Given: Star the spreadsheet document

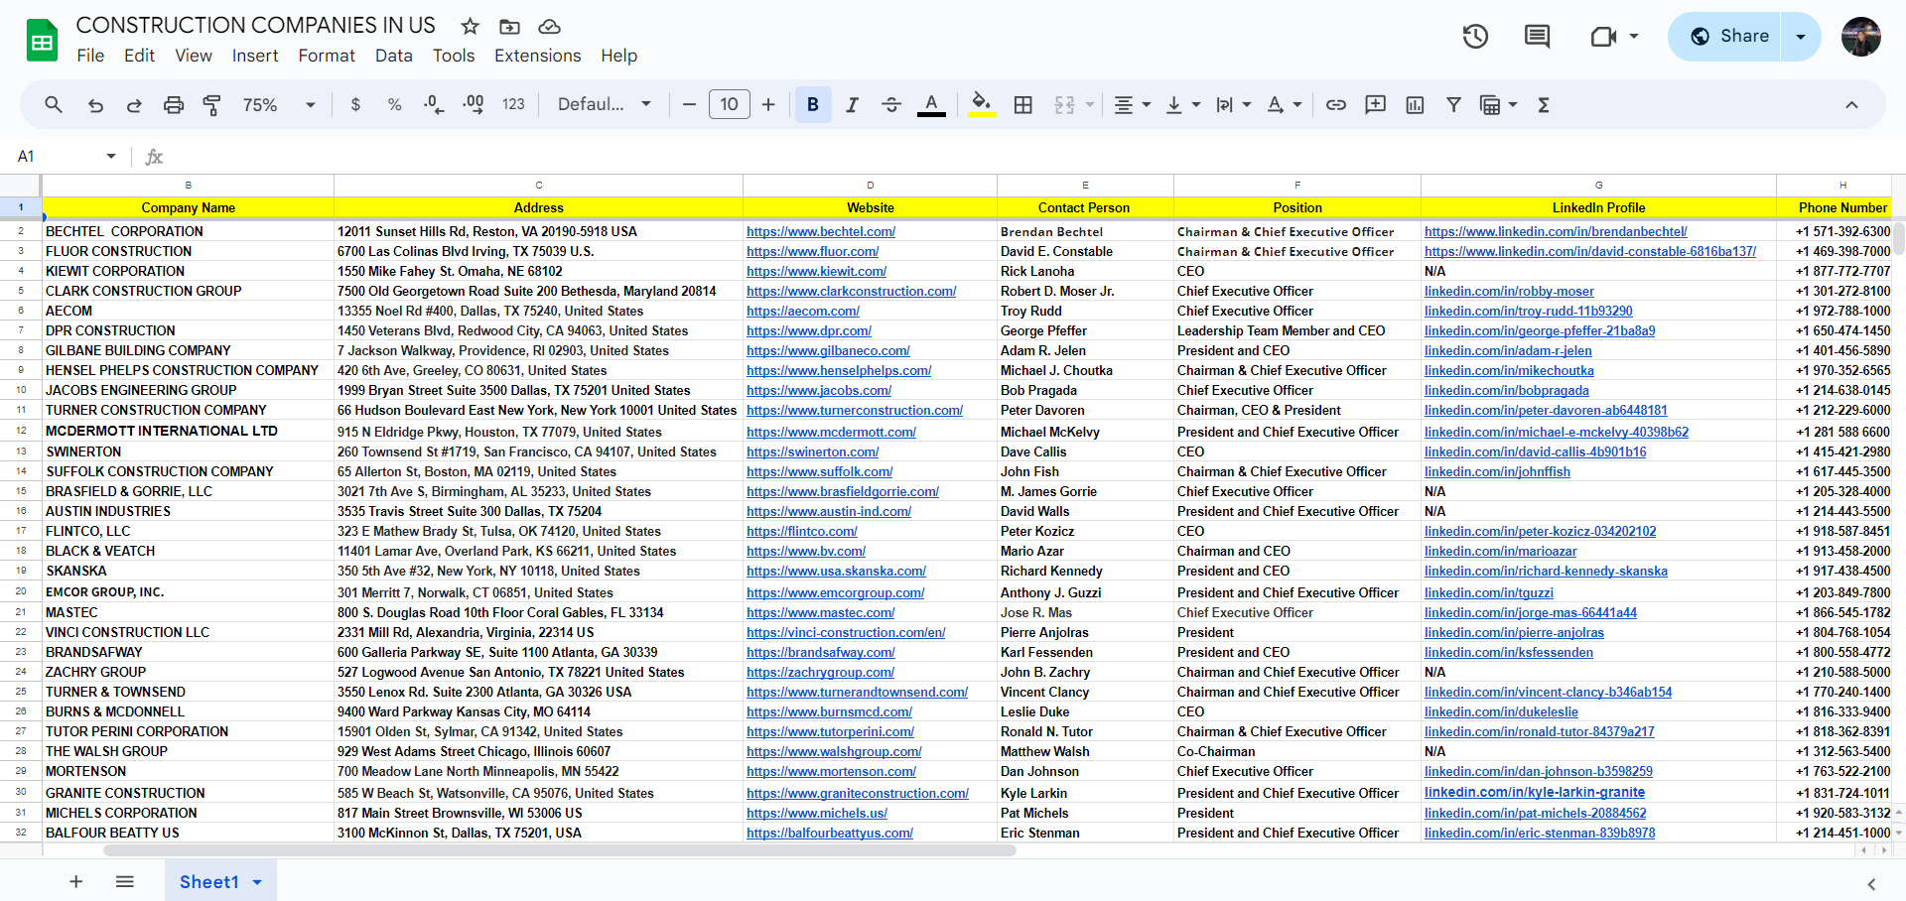Looking at the screenshot, I should click(470, 26).
